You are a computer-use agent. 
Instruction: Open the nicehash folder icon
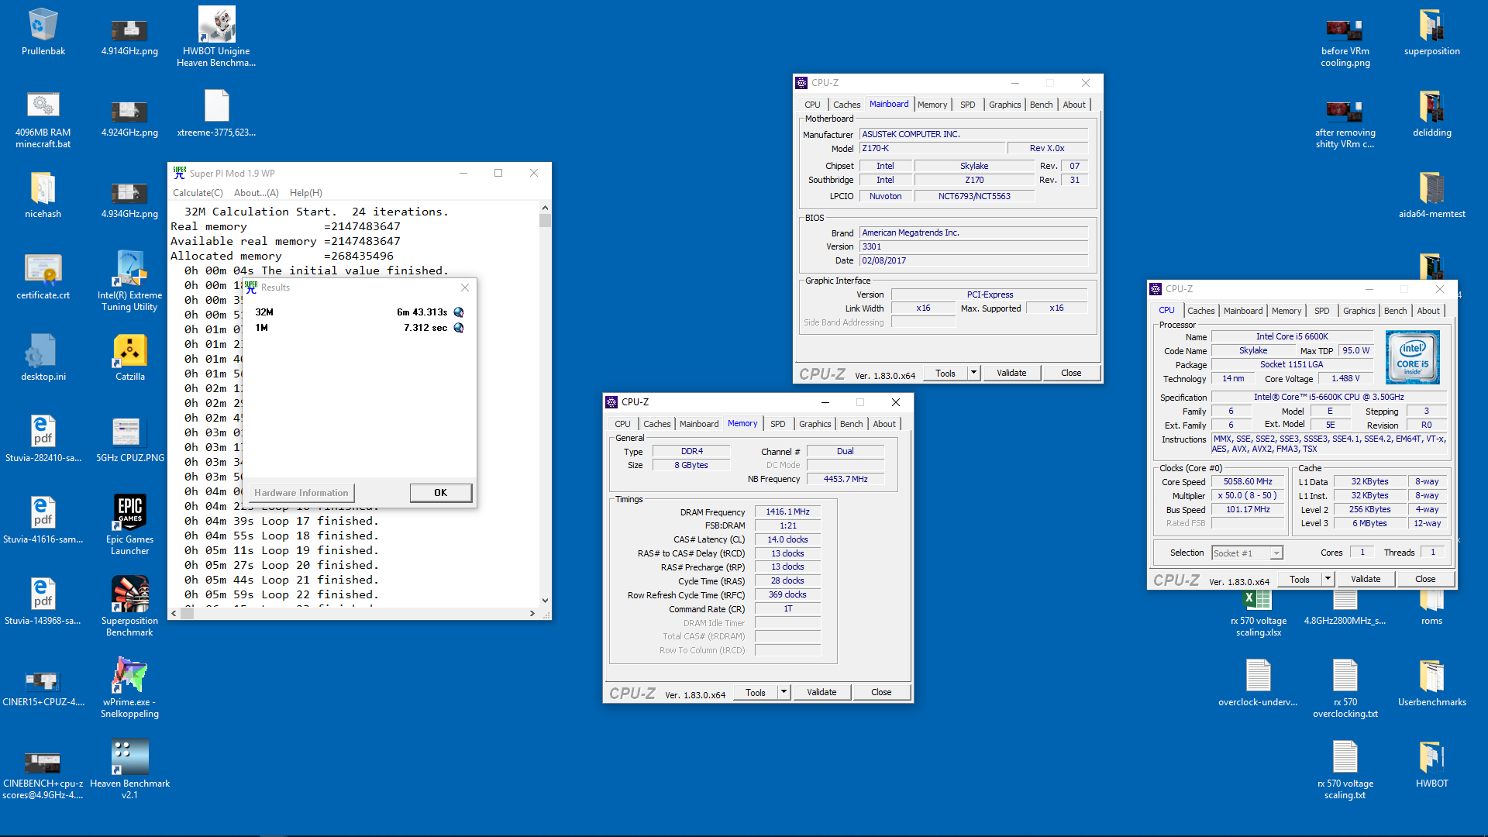[x=43, y=188]
